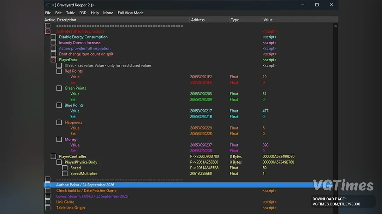The height and width of the screenshot is (214, 382).
Task: Click the Address column header
Action: [209, 20]
